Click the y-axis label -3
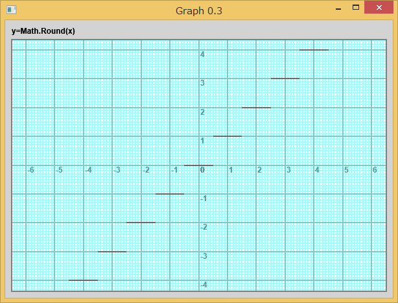 point(204,256)
